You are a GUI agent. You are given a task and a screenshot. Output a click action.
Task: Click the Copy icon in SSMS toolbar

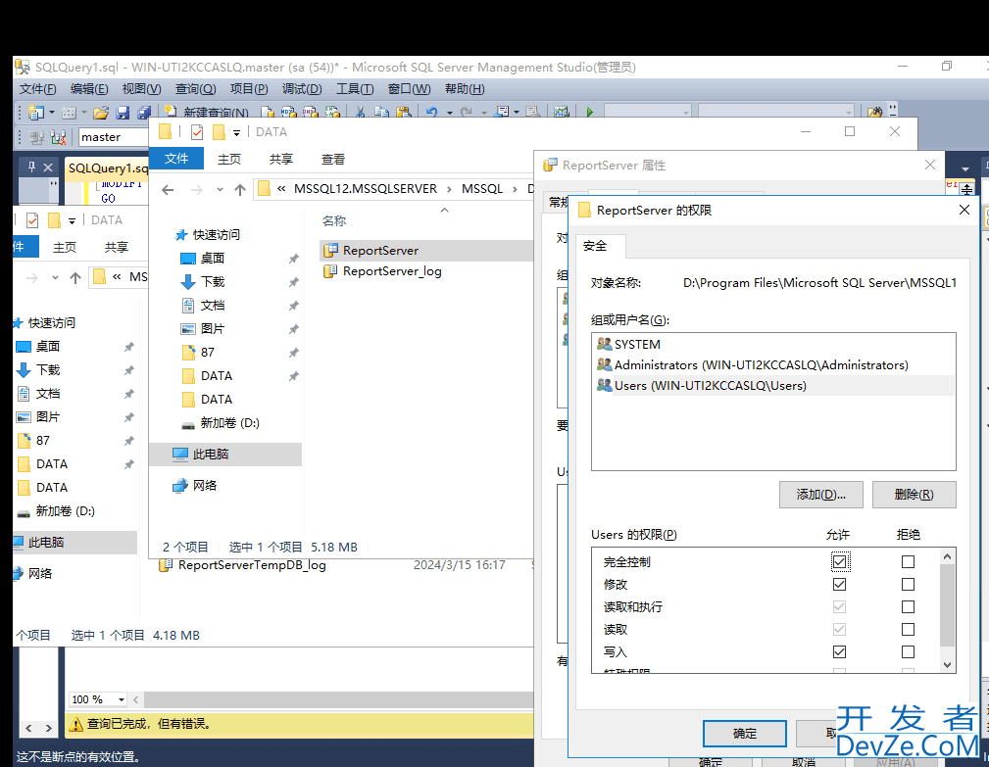pyautogui.click(x=381, y=113)
